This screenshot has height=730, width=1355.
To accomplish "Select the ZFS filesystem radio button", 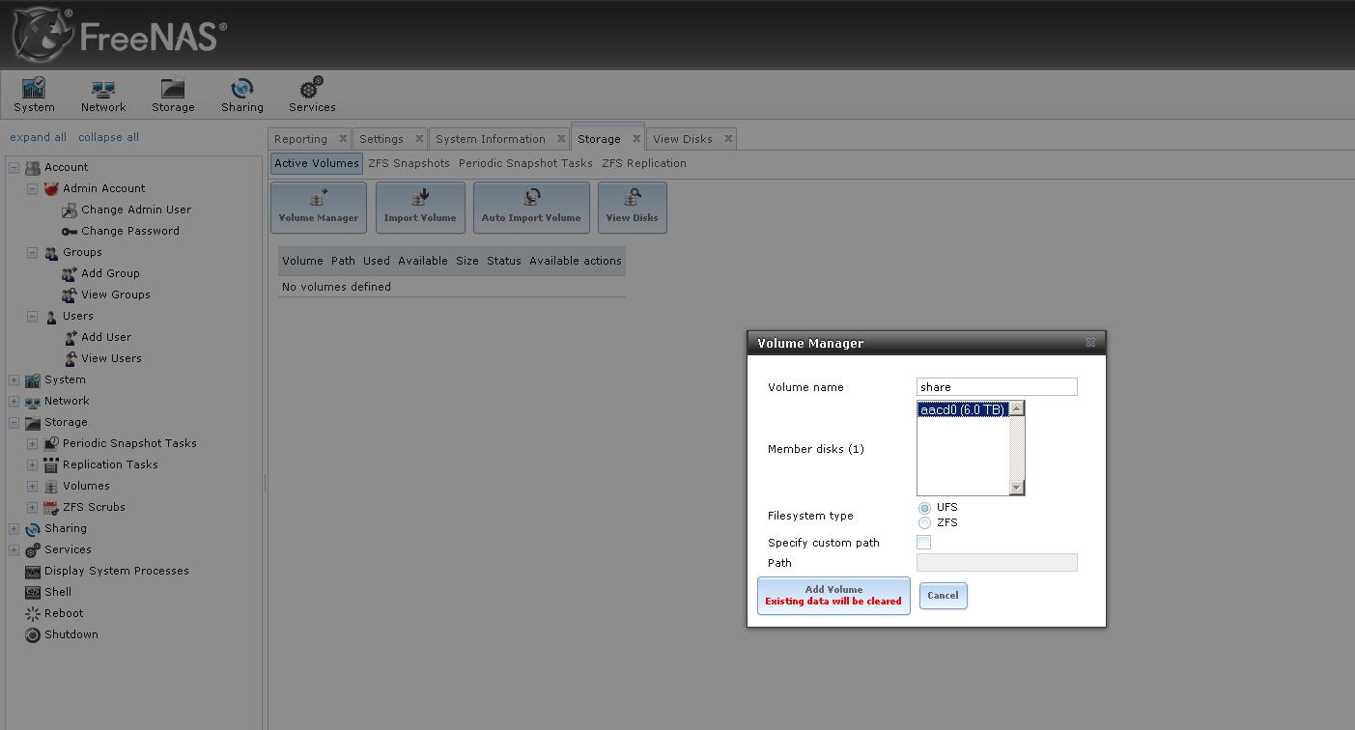I will click(924, 523).
